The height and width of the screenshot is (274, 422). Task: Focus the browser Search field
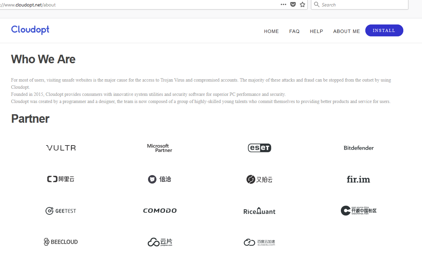(360, 4)
